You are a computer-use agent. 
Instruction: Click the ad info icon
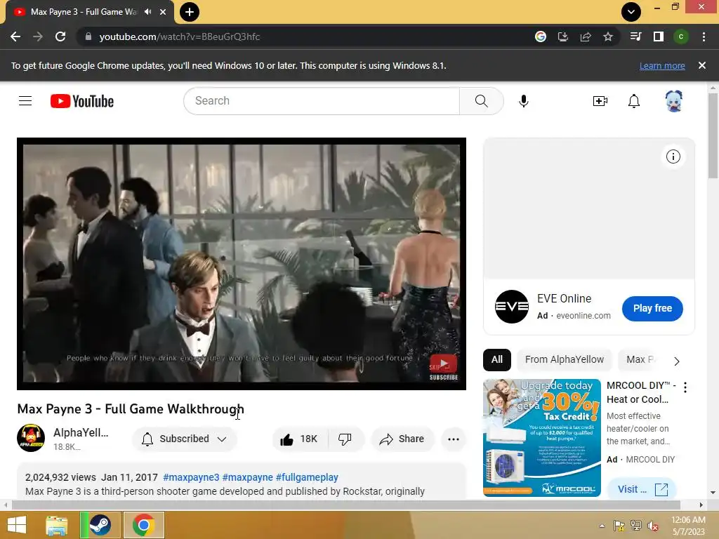click(x=673, y=157)
